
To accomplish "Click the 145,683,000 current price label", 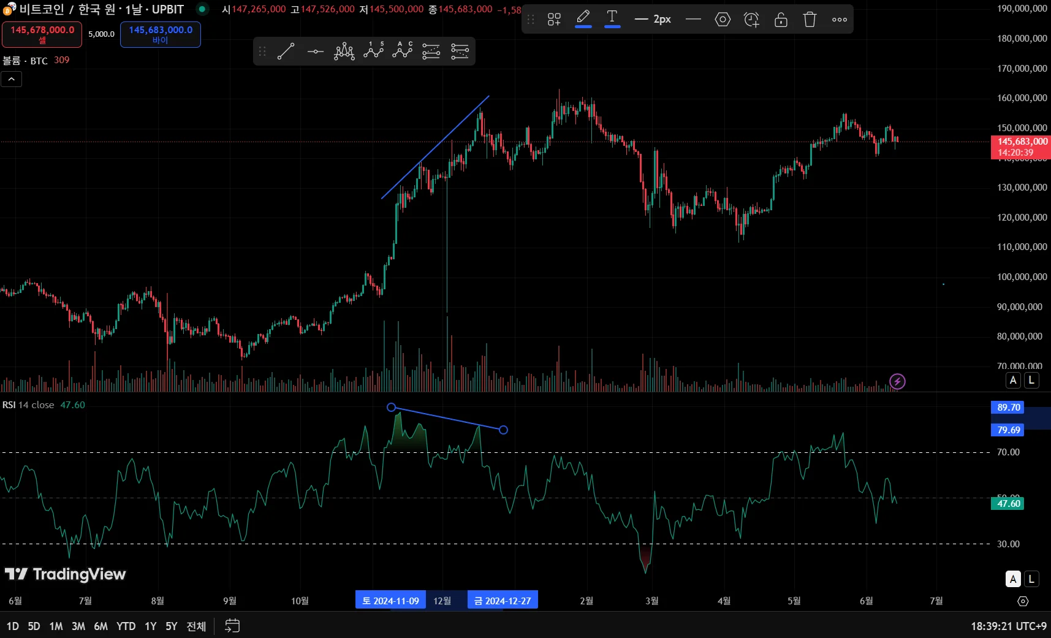I will click(x=1021, y=147).
